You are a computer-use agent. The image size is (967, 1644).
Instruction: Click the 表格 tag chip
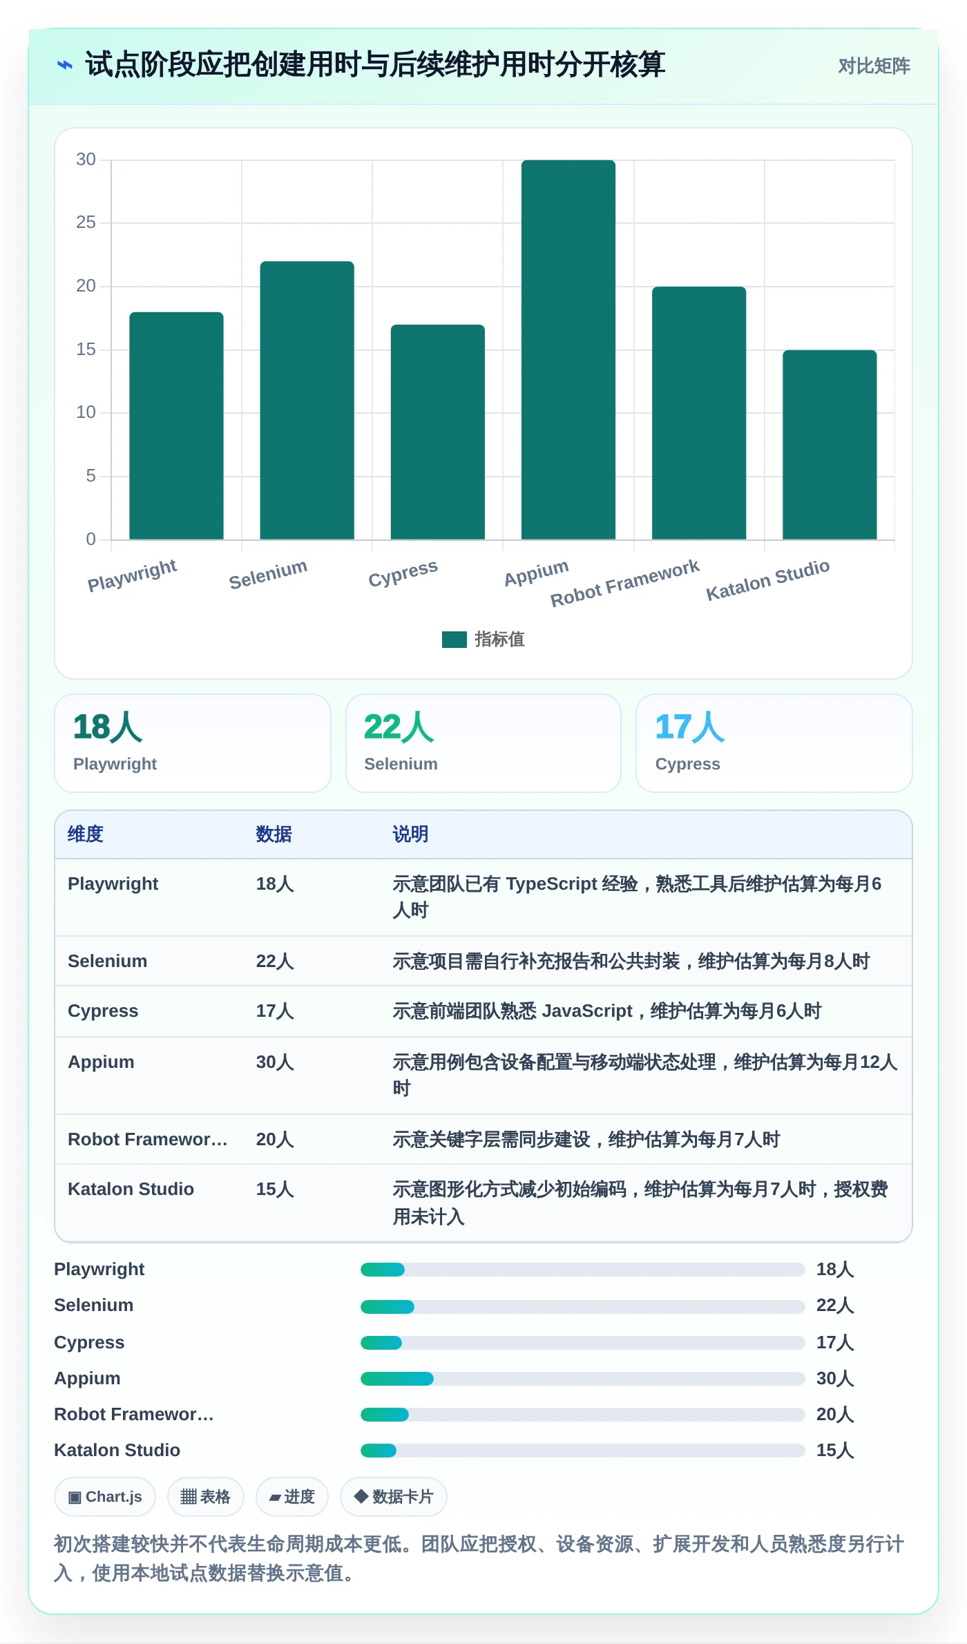(x=205, y=1497)
